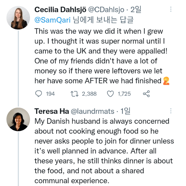Click the Teresa Ha display name
Image resolution: width=186 pixels, height=186 pixels.
point(52,111)
